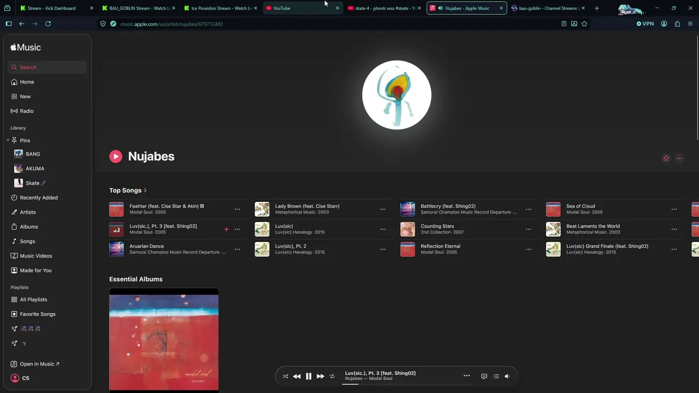This screenshot has height=393, width=699.
Task: Play Nujabes using the red play button
Action: 116,157
